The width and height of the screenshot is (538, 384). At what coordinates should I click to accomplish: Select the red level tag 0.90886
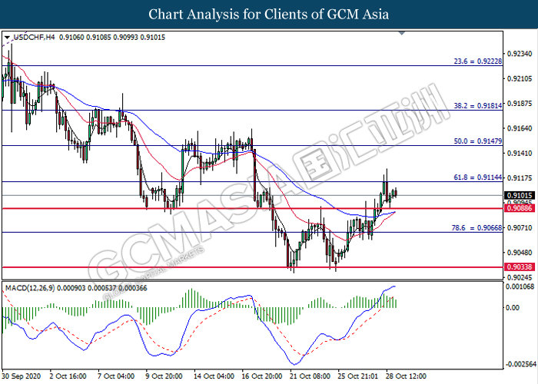click(519, 208)
